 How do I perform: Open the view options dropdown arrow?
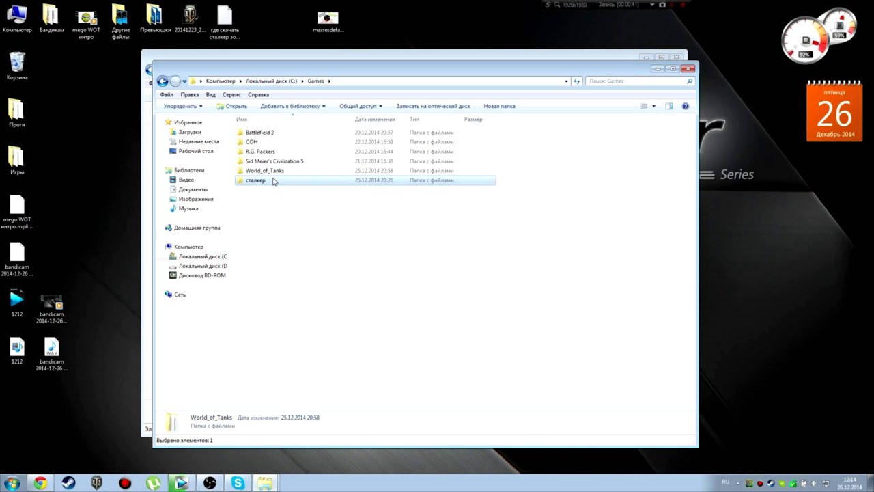tap(653, 106)
